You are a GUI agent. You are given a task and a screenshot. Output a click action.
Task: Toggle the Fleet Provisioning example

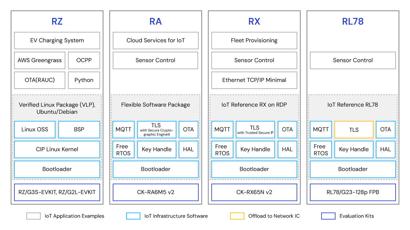pyautogui.click(x=254, y=40)
